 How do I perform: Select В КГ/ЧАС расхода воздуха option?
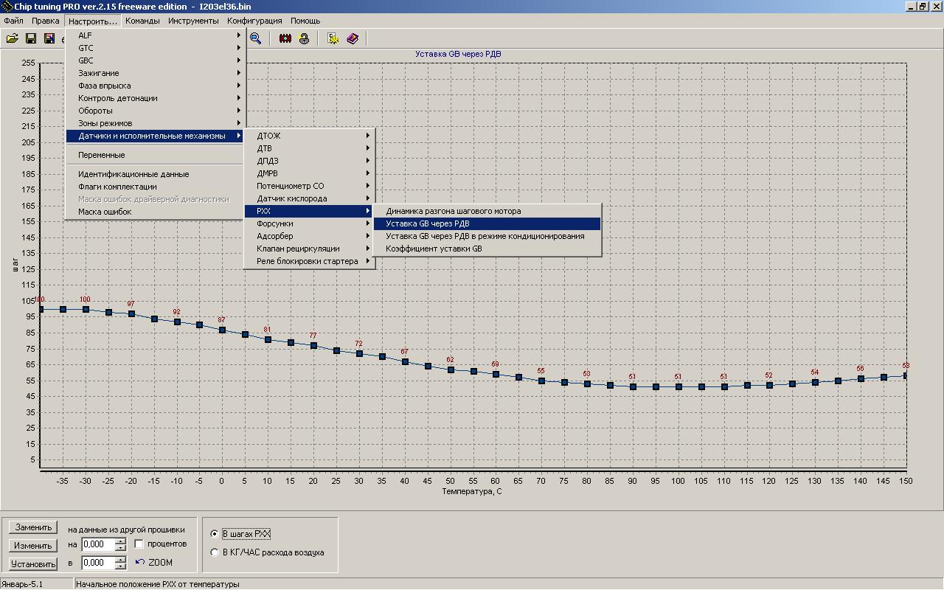pos(215,552)
